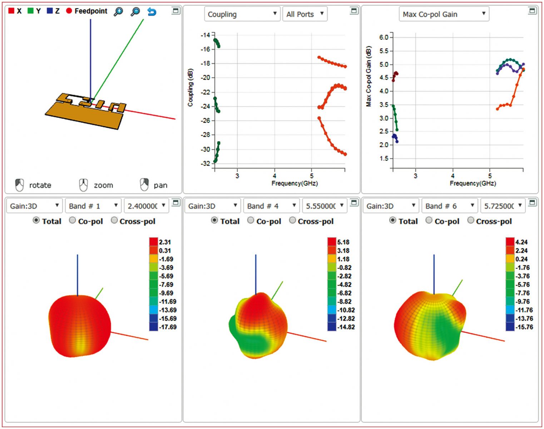The width and height of the screenshot is (544, 429).
Task: Maximize the Band # 4 gain pattern panel
Action: (354, 203)
